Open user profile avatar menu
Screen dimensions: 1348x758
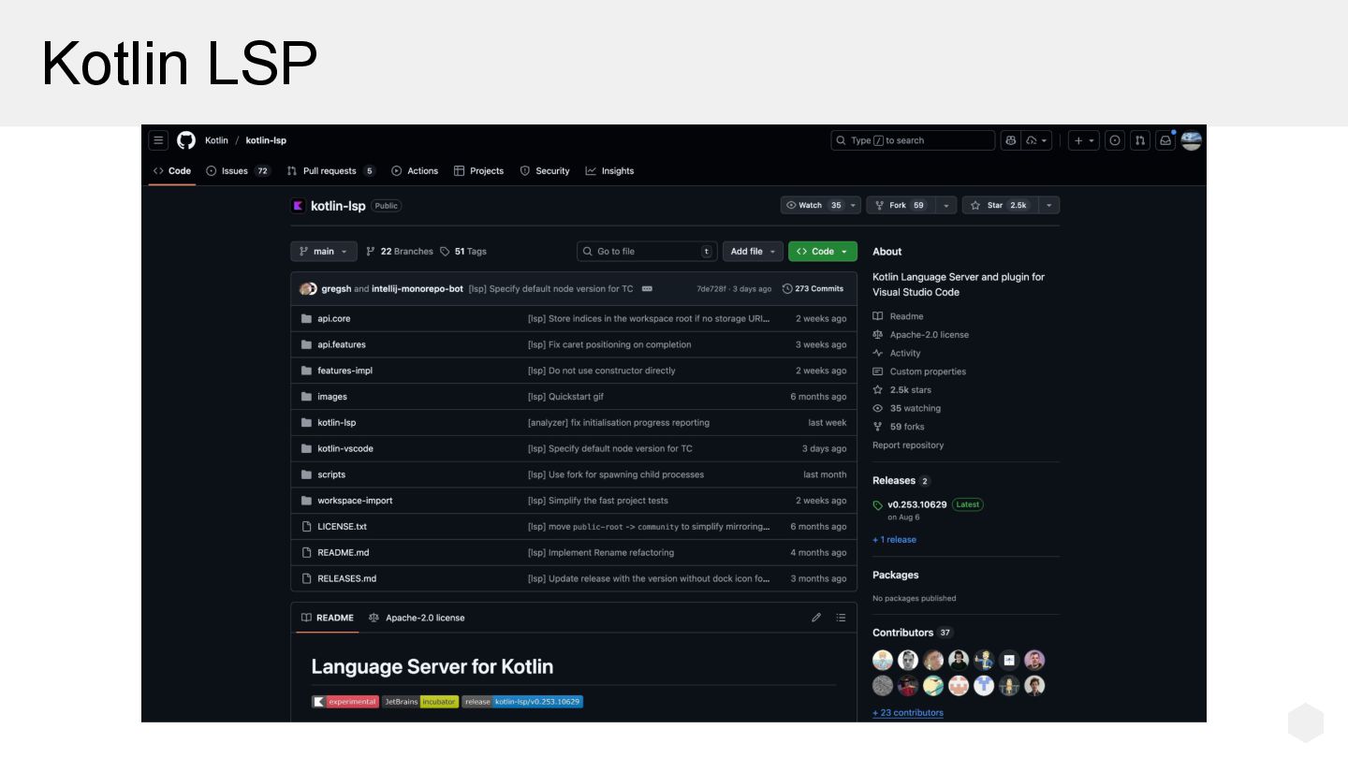click(x=1192, y=140)
